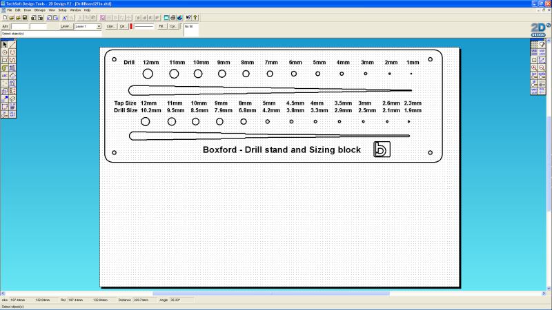Click the DEL ANY tool button

[12, 114]
